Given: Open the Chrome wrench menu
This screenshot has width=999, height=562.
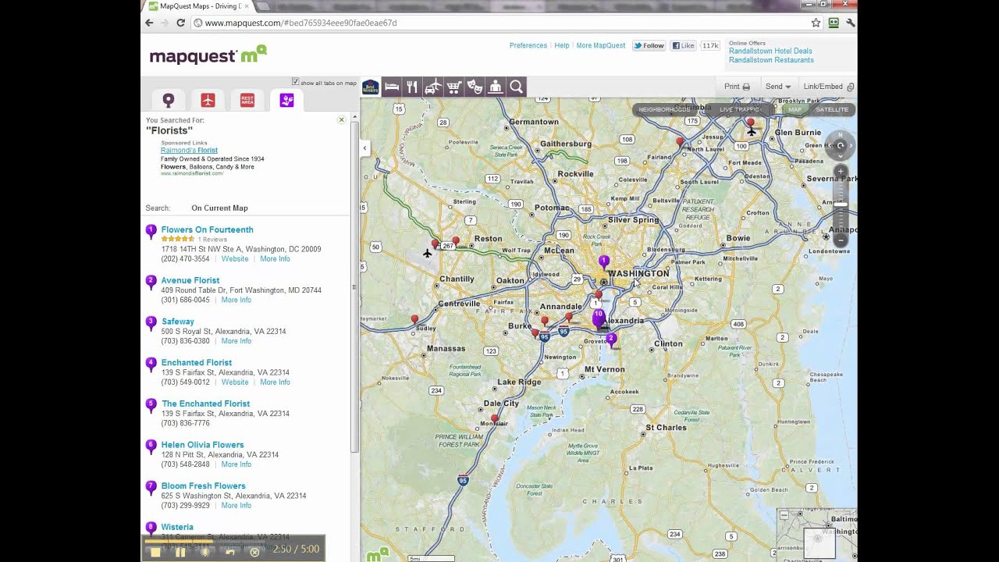Looking at the screenshot, I should pyautogui.click(x=850, y=23).
